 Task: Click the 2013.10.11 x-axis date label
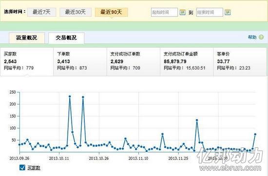point(59,158)
